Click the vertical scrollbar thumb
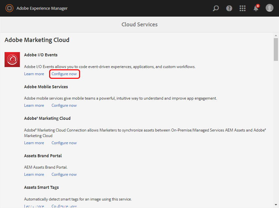This screenshot has width=279, height=208. coord(276,49)
